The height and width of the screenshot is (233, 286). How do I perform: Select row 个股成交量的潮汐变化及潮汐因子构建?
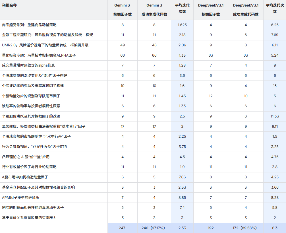[143, 76]
